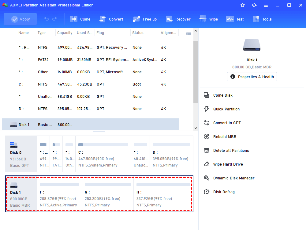Image resolution: width=306 pixels, height=230 pixels.
Task: Click the large Disk 1 drive icon in side panel
Action: [252, 45]
